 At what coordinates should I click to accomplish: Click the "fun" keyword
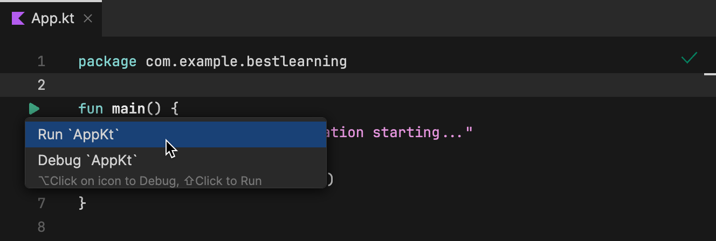point(90,109)
